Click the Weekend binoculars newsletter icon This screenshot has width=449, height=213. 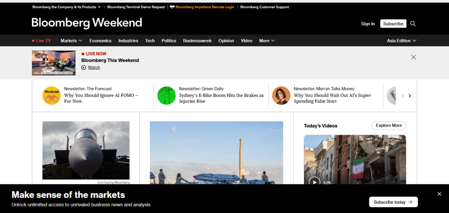tap(52, 95)
